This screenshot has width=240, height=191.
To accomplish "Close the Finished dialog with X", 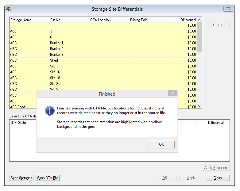I will pyautogui.click(x=172, y=94).
